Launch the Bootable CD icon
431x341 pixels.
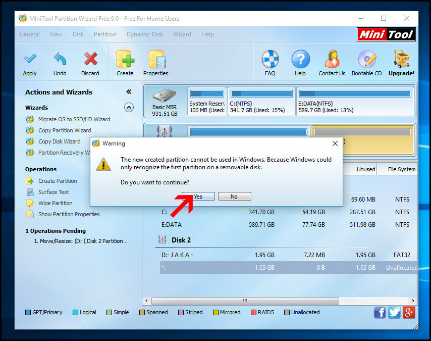point(367,59)
